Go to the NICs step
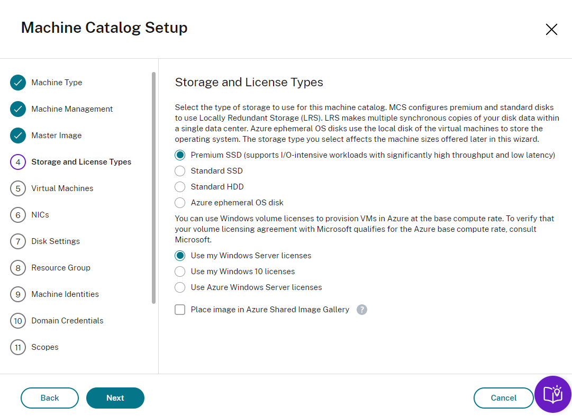 pos(40,215)
